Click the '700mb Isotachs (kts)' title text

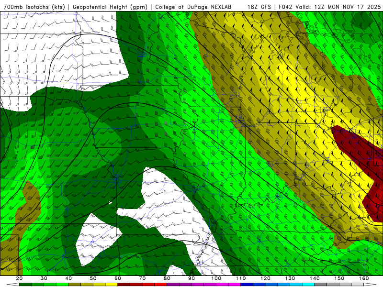pos(34,7)
